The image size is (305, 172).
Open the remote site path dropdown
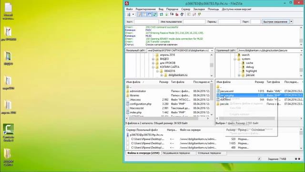coord(301,51)
